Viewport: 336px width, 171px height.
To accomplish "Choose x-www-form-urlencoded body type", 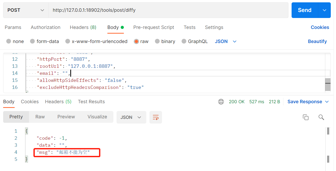I will pos(68,41).
